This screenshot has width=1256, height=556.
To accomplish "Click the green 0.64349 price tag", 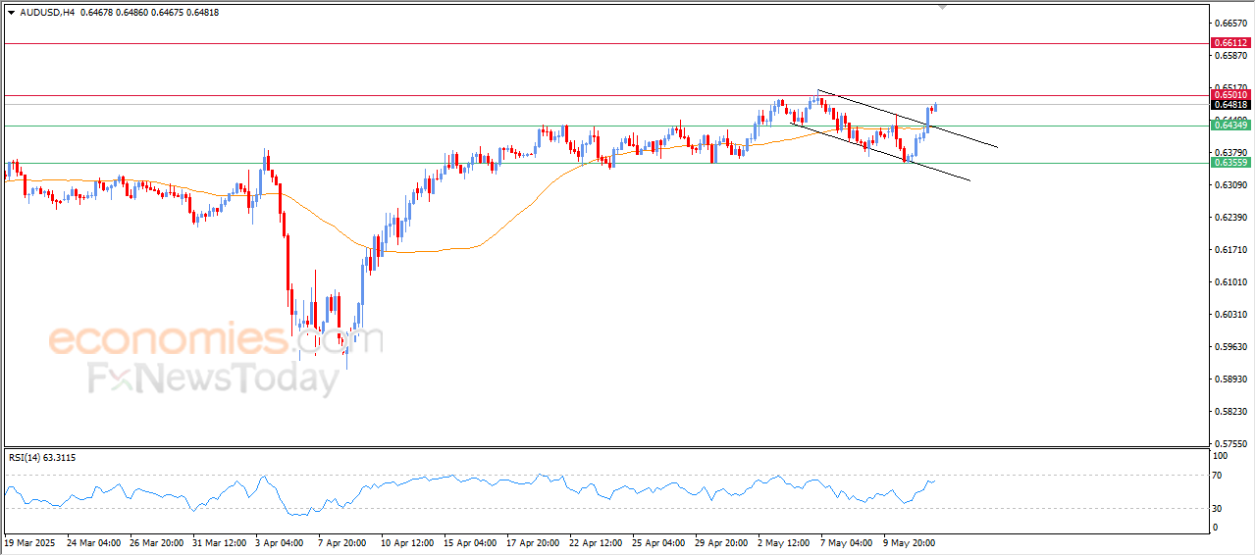I will 1230,126.
